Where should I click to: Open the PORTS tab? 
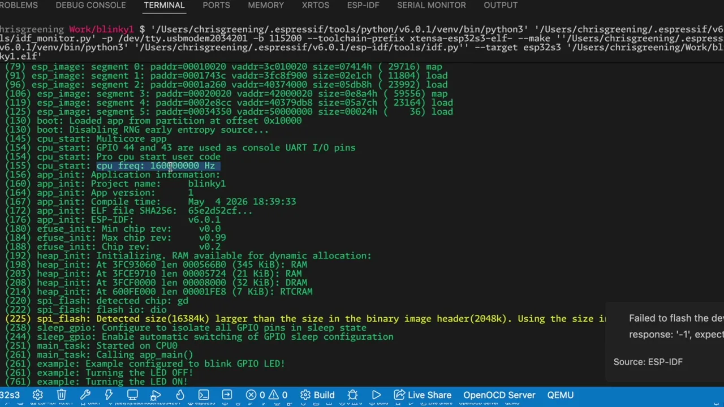pyautogui.click(x=216, y=5)
